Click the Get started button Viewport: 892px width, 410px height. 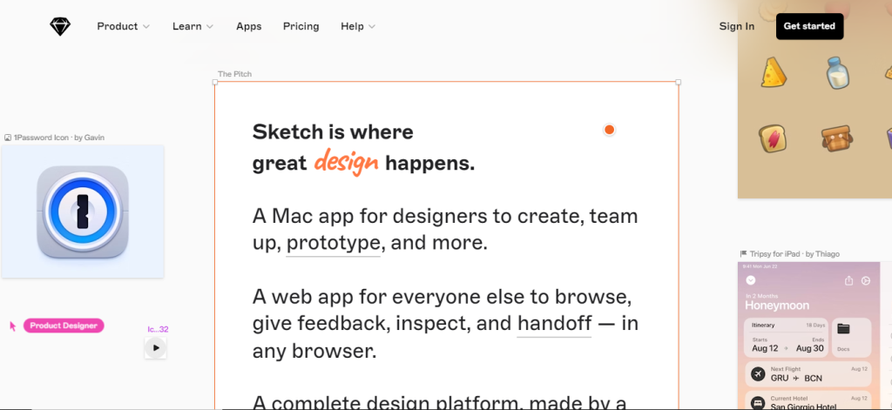coord(809,26)
